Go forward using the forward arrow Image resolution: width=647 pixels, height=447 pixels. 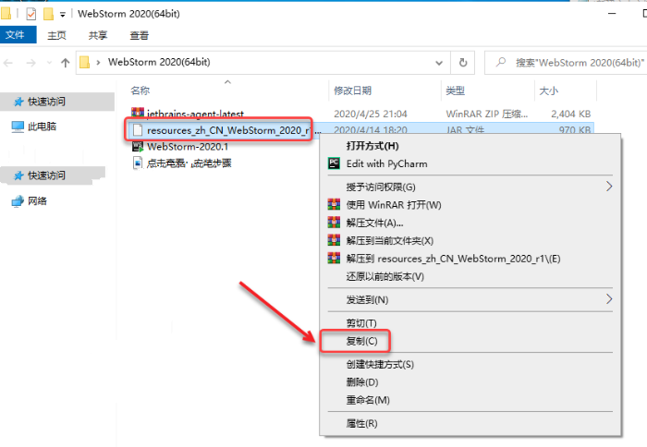[31, 63]
